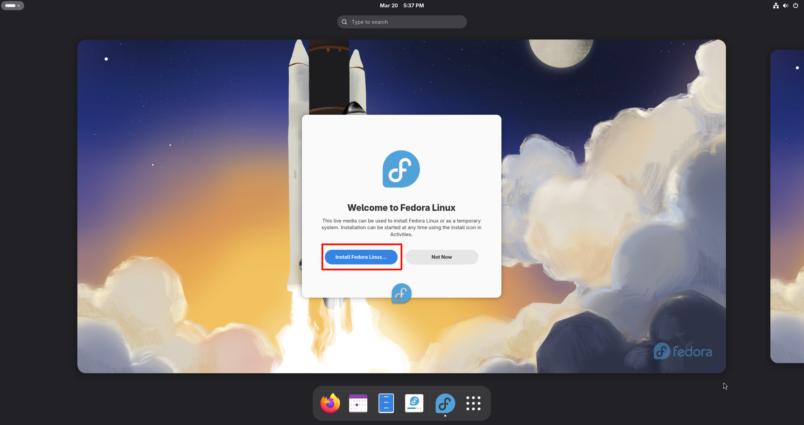The image size is (804, 425).
Task: Dismiss with the Not Now button
Action: [442, 257]
